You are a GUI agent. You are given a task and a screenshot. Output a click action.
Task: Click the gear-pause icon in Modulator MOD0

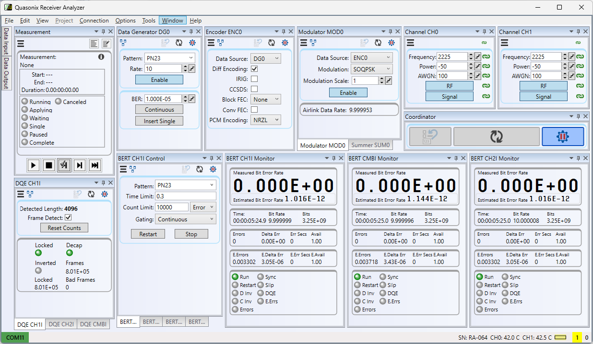391,43
